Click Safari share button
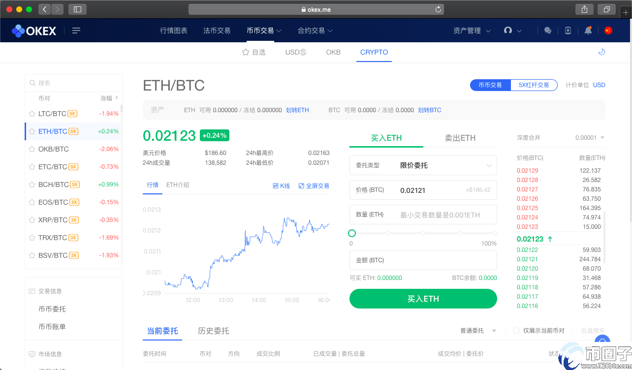Screen dimensions: 632x370 tap(584, 9)
